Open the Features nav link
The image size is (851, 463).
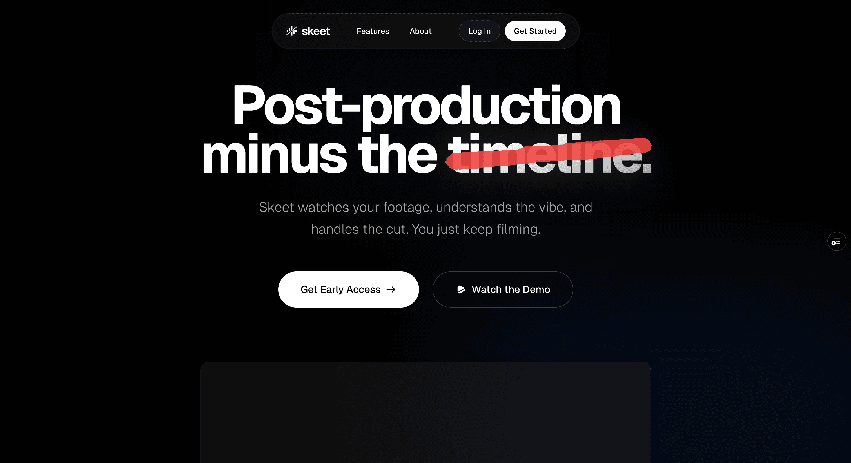[x=373, y=31]
